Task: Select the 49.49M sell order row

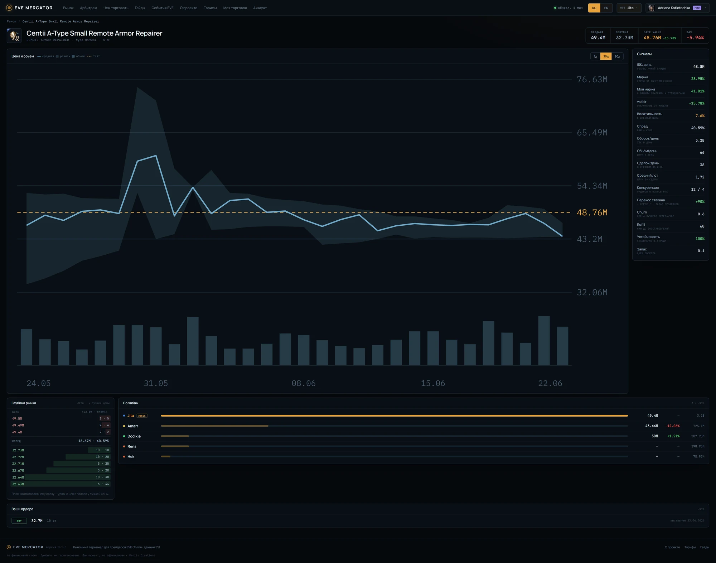Action: pos(61,425)
